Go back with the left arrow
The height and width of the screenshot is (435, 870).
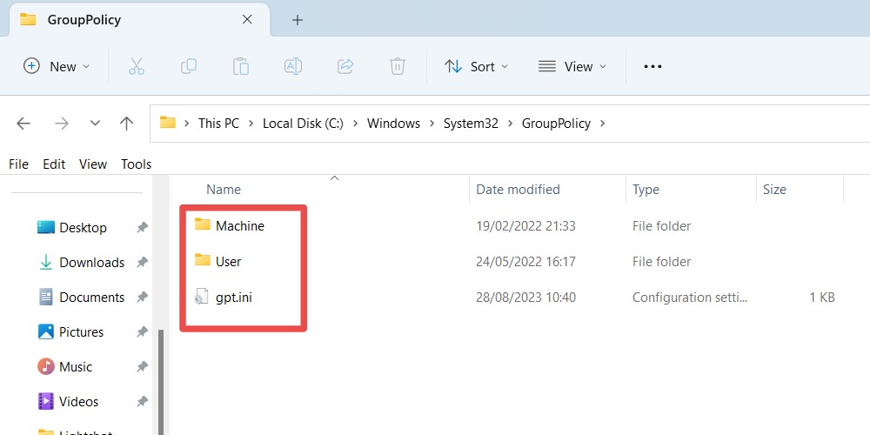tap(23, 124)
